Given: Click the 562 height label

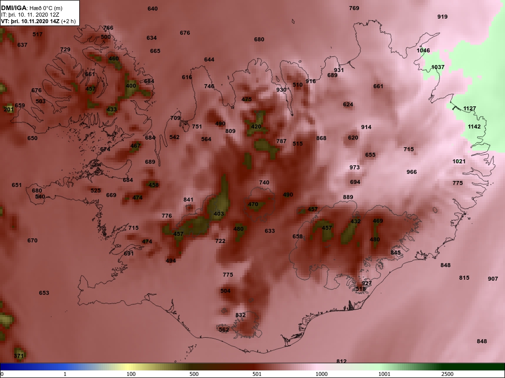Looking at the screenshot, I should 224,330.
